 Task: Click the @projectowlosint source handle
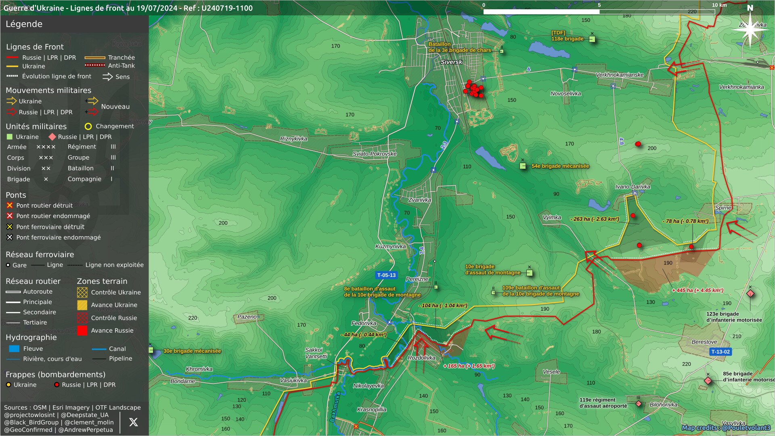(29, 415)
